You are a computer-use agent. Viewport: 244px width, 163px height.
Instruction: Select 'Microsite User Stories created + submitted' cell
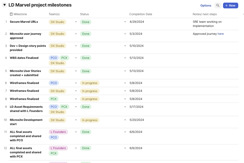25,73
